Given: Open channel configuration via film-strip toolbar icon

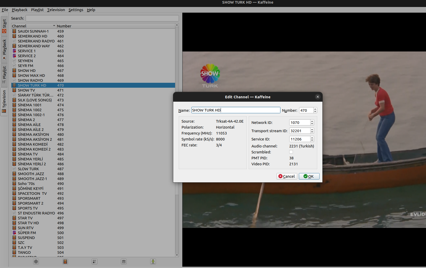Looking at the screenshot, I should pyautogui.click(x=65, y=262).
